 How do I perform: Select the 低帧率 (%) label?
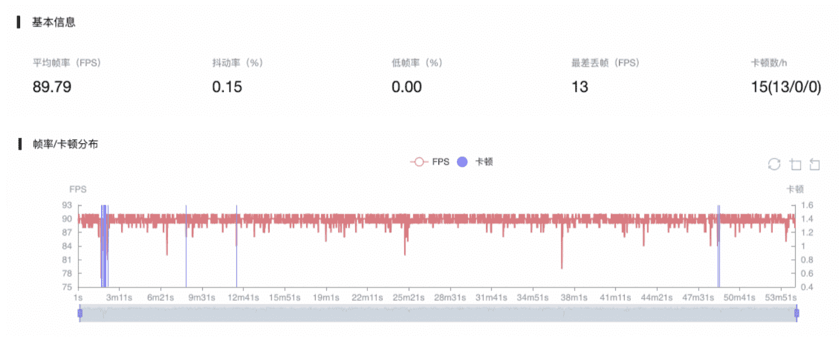point(417,62)
